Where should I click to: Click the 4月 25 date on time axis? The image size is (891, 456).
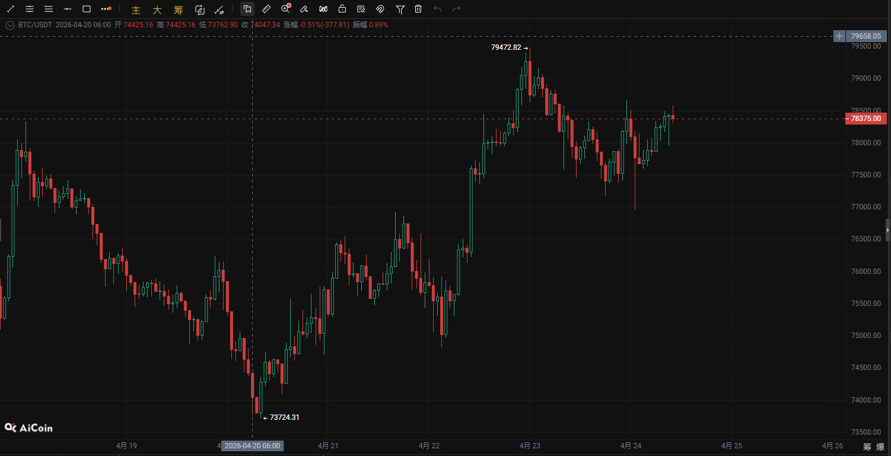point(731,445)
